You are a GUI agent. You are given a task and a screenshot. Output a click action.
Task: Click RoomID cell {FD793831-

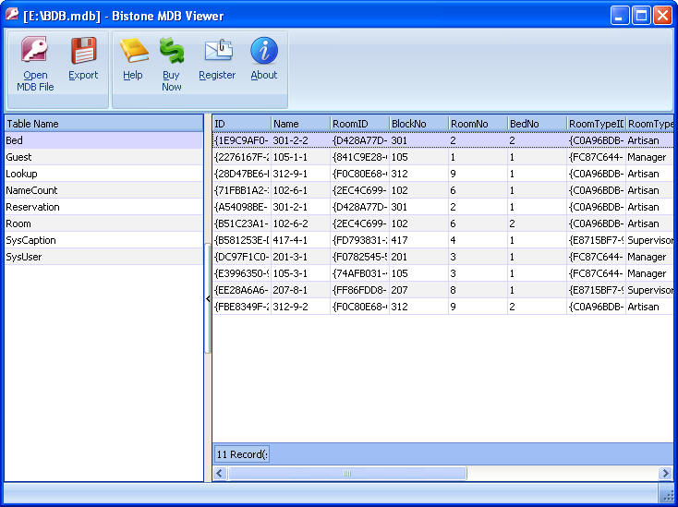[360, 240]
